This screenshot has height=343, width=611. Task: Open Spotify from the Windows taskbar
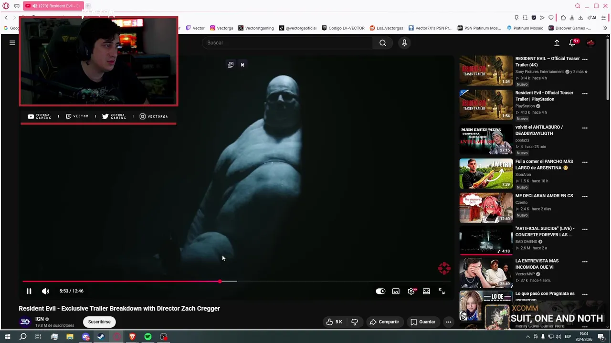(x=148, y=337)
